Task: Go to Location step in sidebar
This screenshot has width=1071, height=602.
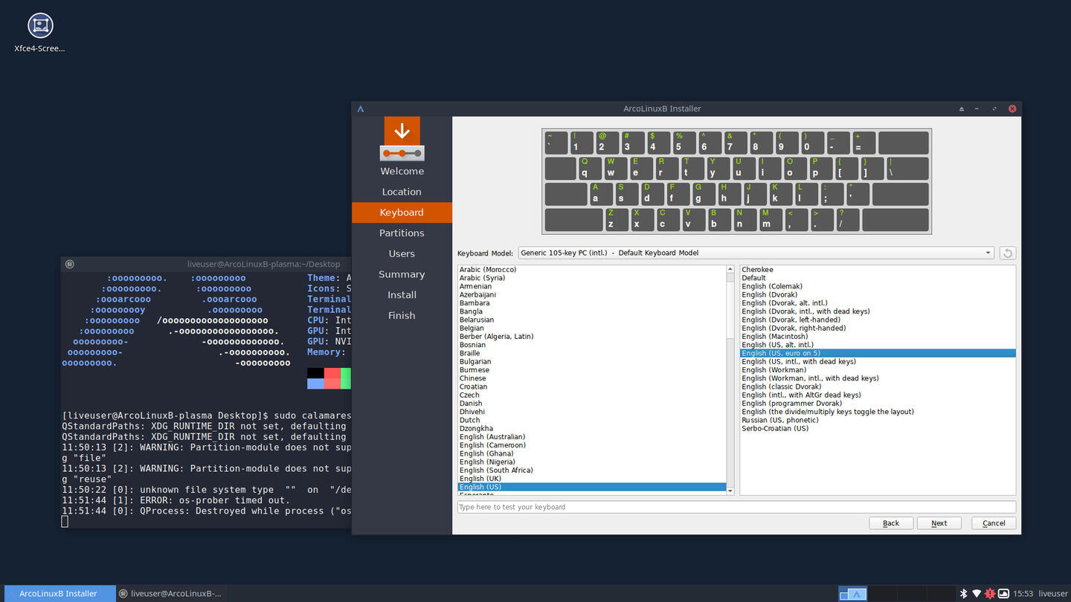Action: 402,192
